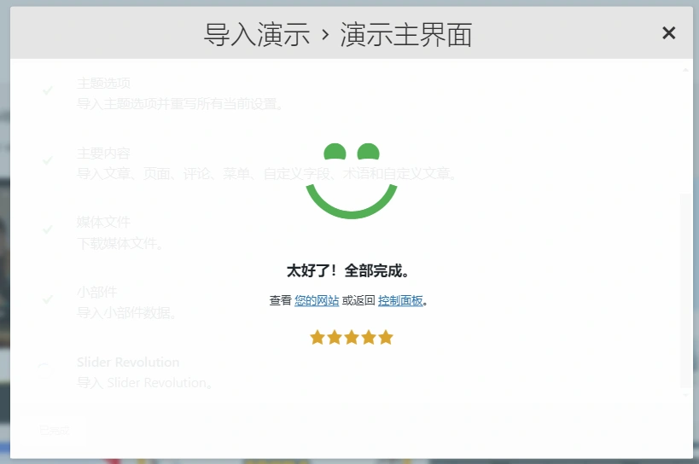Click faded Slider Revolution list item
Viewport: 699px width, 464px height.
pyautogui.click(x=145, y=372)
